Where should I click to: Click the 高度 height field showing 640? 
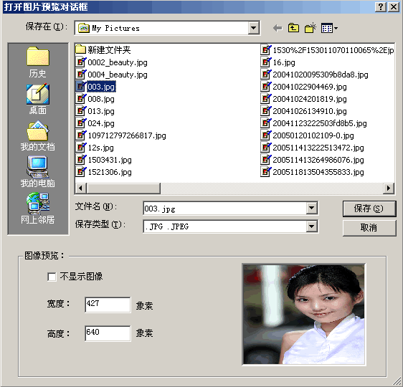[108, 333]
